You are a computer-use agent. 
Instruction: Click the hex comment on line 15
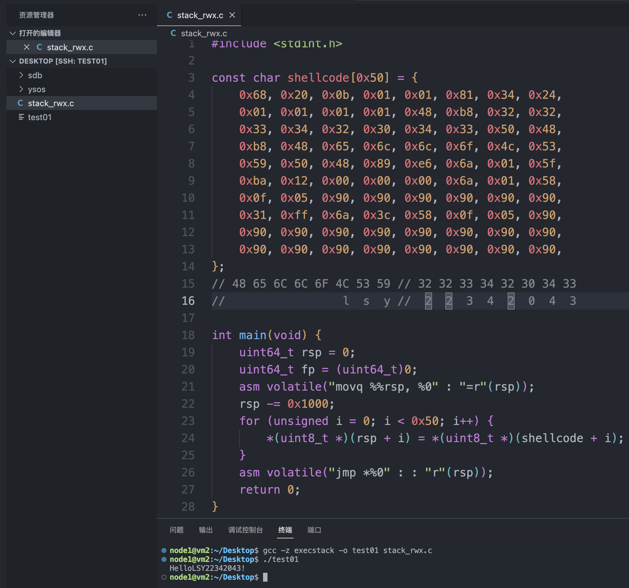click(x=394, y=284)
